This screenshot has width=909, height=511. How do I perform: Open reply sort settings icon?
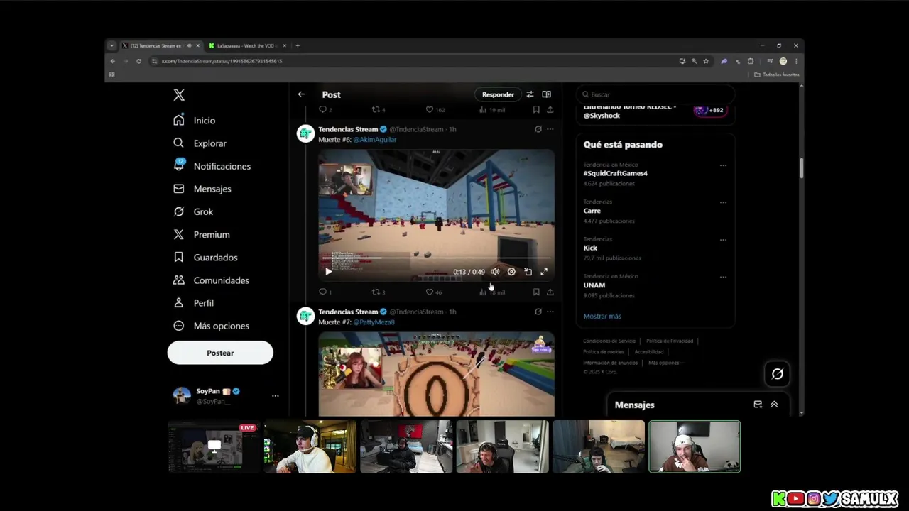pyautogui.click(x=530, y=94)
